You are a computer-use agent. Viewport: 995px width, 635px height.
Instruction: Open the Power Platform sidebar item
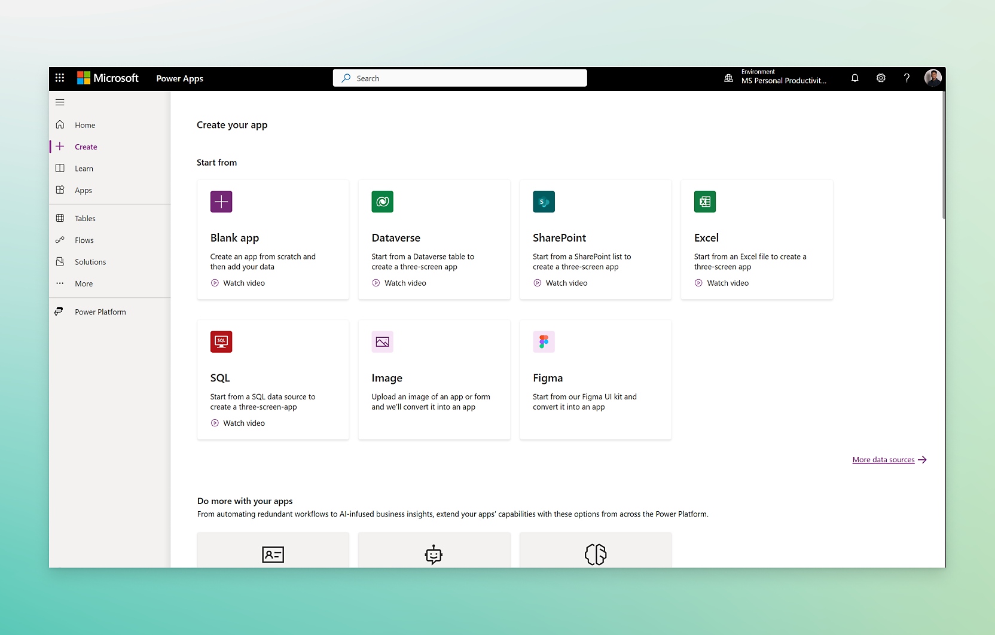pos(99,312)
